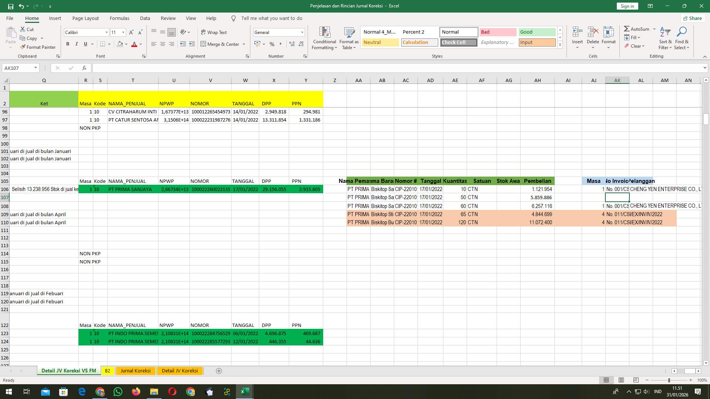Viewport: 710px width, 399px height.
Task: Toggle italic formatting
Action: click(77, 44)
